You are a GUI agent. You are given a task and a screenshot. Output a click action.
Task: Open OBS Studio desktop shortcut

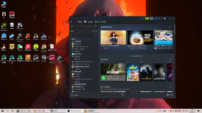36,58
